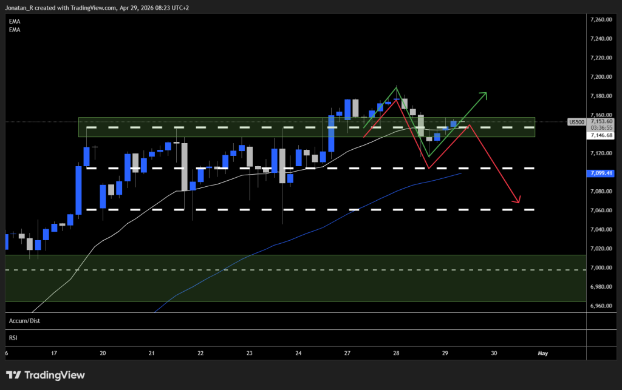
Task: Click the US500 symbol tag on price scale
Action: click(576, 122)
